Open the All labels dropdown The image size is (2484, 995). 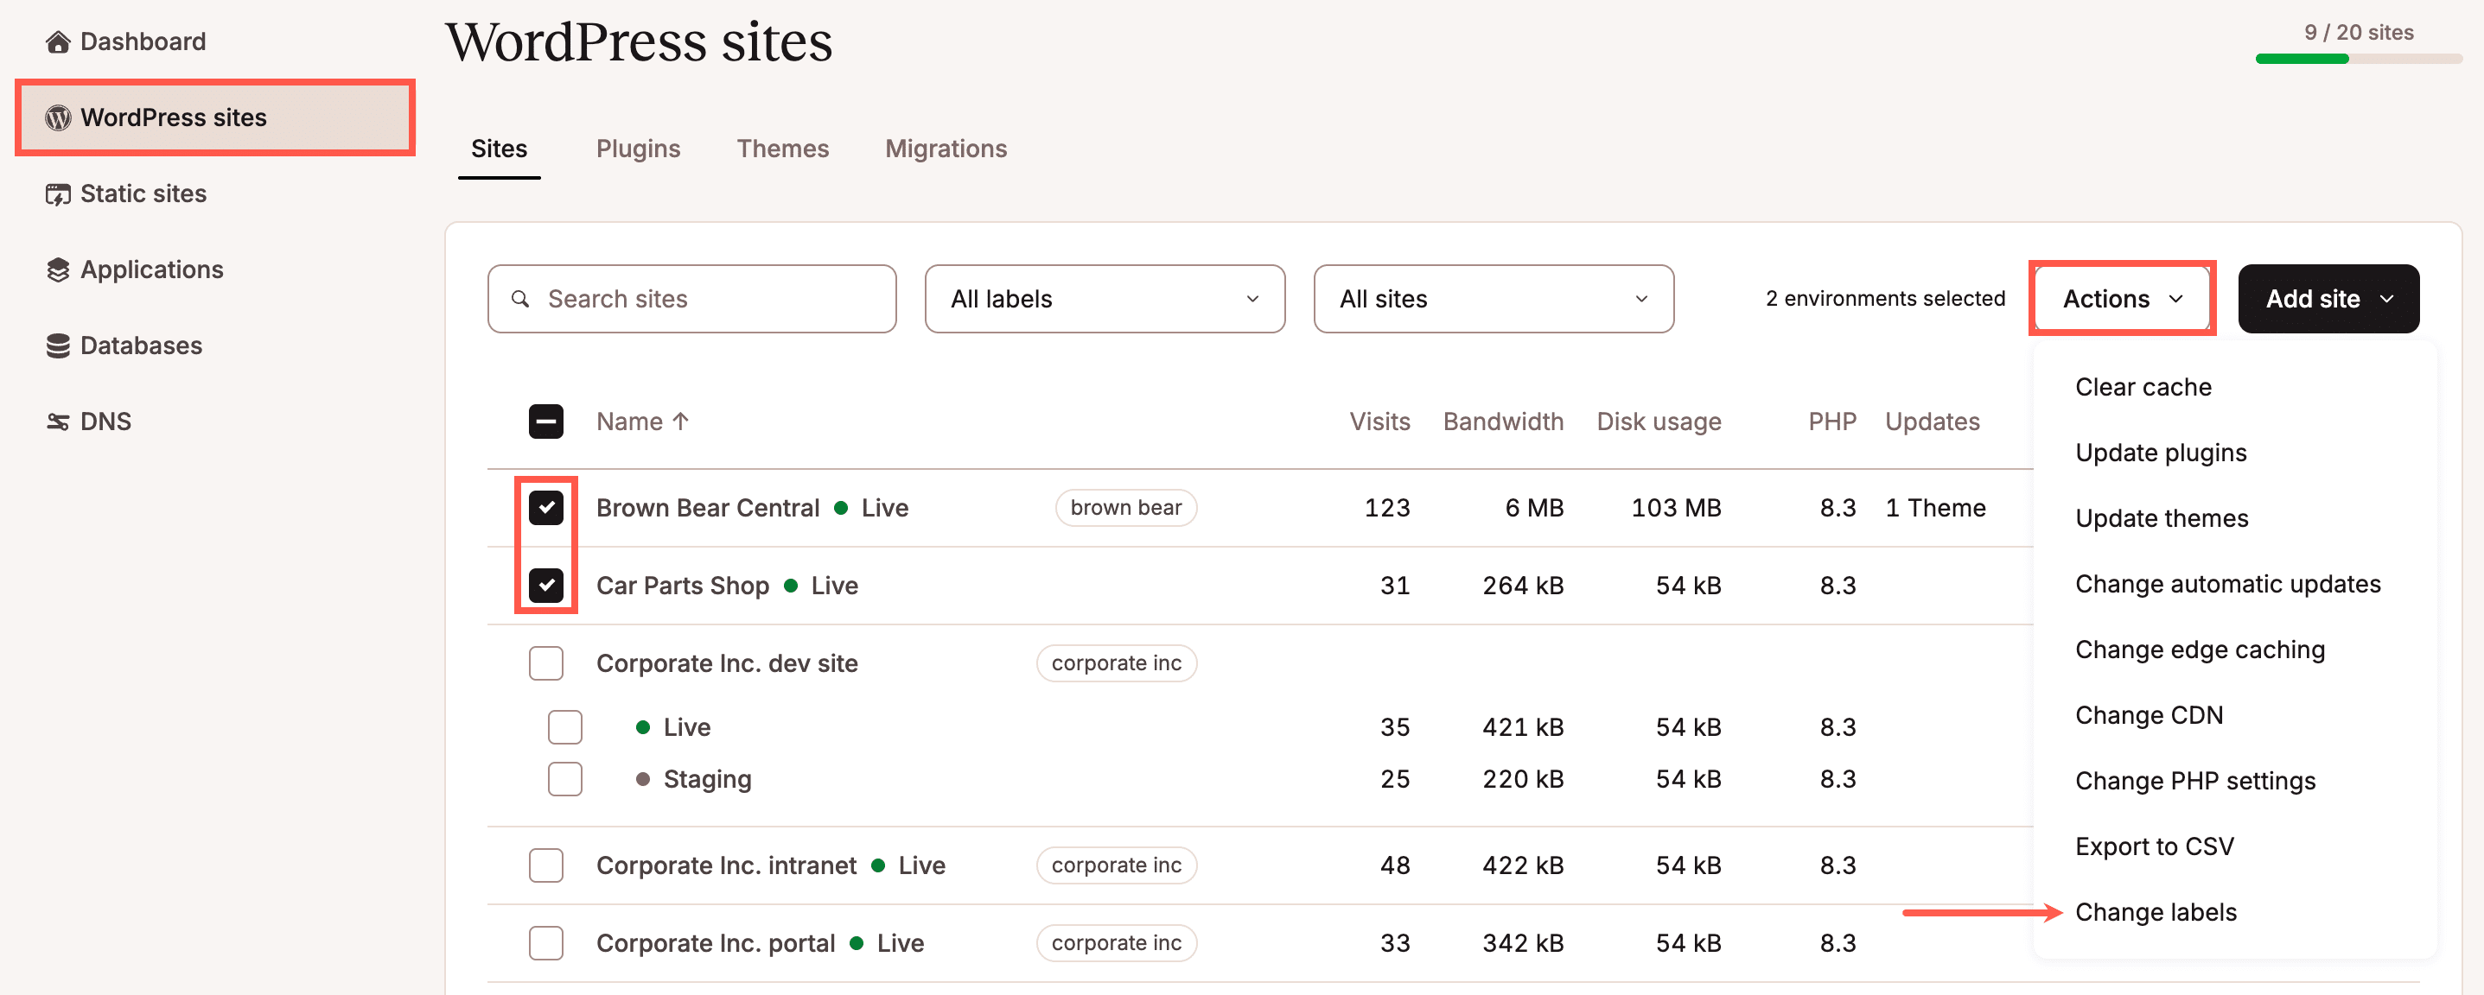pyautogui.click(x=1104, y=299)
